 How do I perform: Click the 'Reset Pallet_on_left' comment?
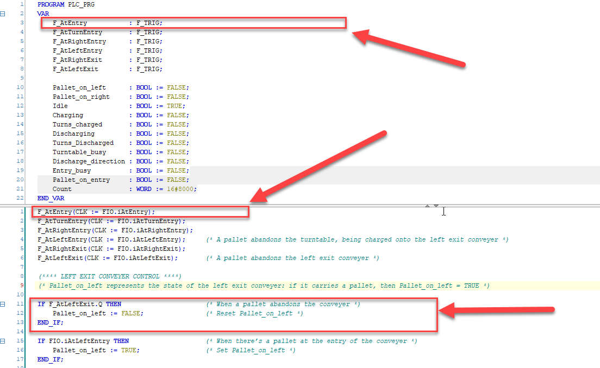click(x=254, y=313)
